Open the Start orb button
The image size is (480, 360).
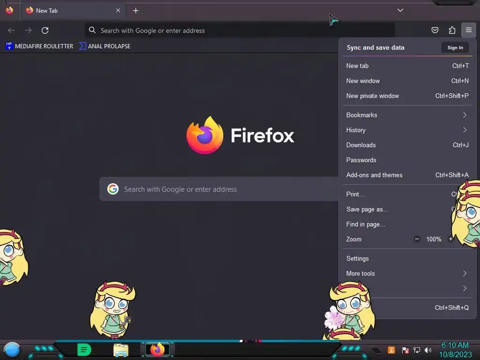point(12,350)
